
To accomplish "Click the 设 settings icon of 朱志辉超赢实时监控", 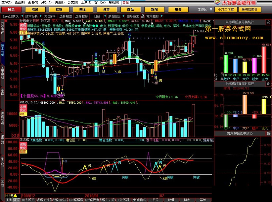I will [268, 84].
